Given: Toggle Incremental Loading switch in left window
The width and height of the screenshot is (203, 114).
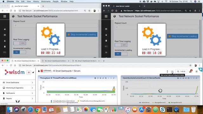Looking at the screenshot, I should (x=20, y=52).
